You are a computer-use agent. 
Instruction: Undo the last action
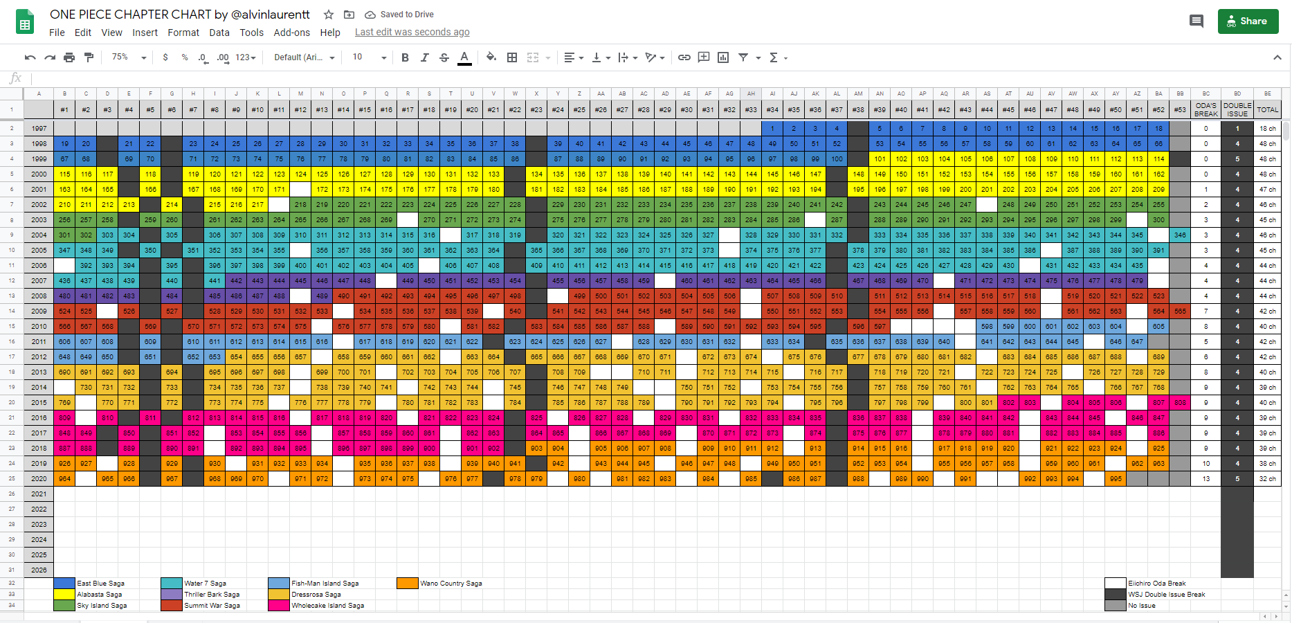pos(30,57)
